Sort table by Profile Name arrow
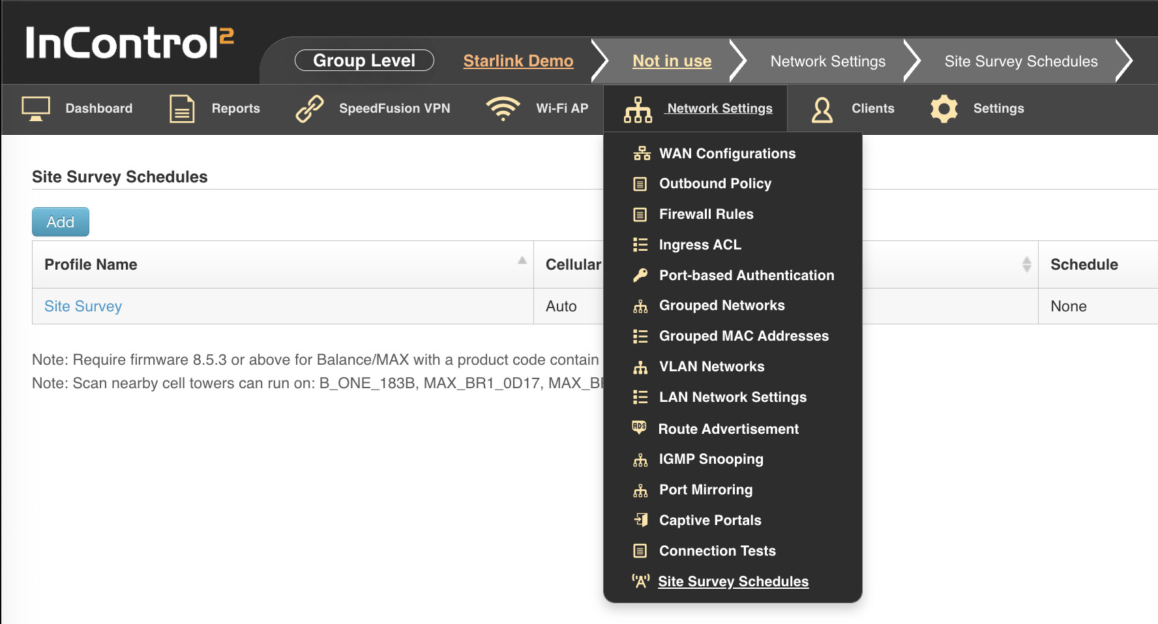Image resolution: width=1158 pixels, height=624 pixels. tap(522, 261)
